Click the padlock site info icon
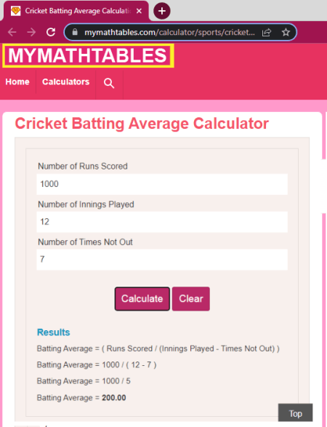 (x=75, y=32)
